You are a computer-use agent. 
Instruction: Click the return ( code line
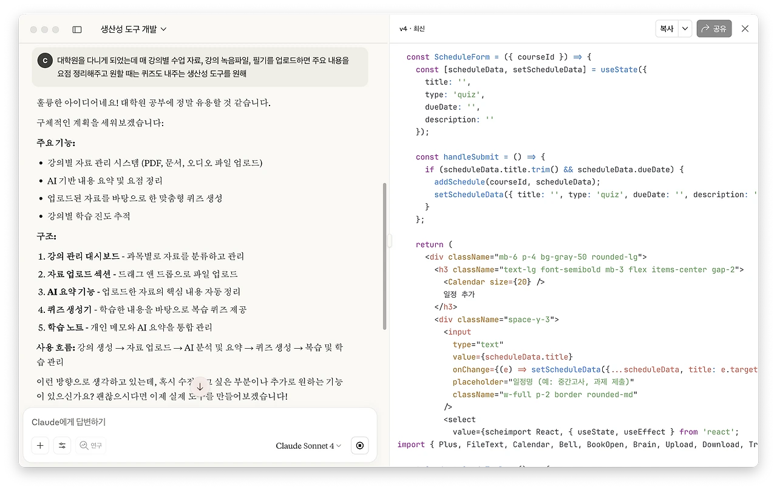click(x=434, y=244)
